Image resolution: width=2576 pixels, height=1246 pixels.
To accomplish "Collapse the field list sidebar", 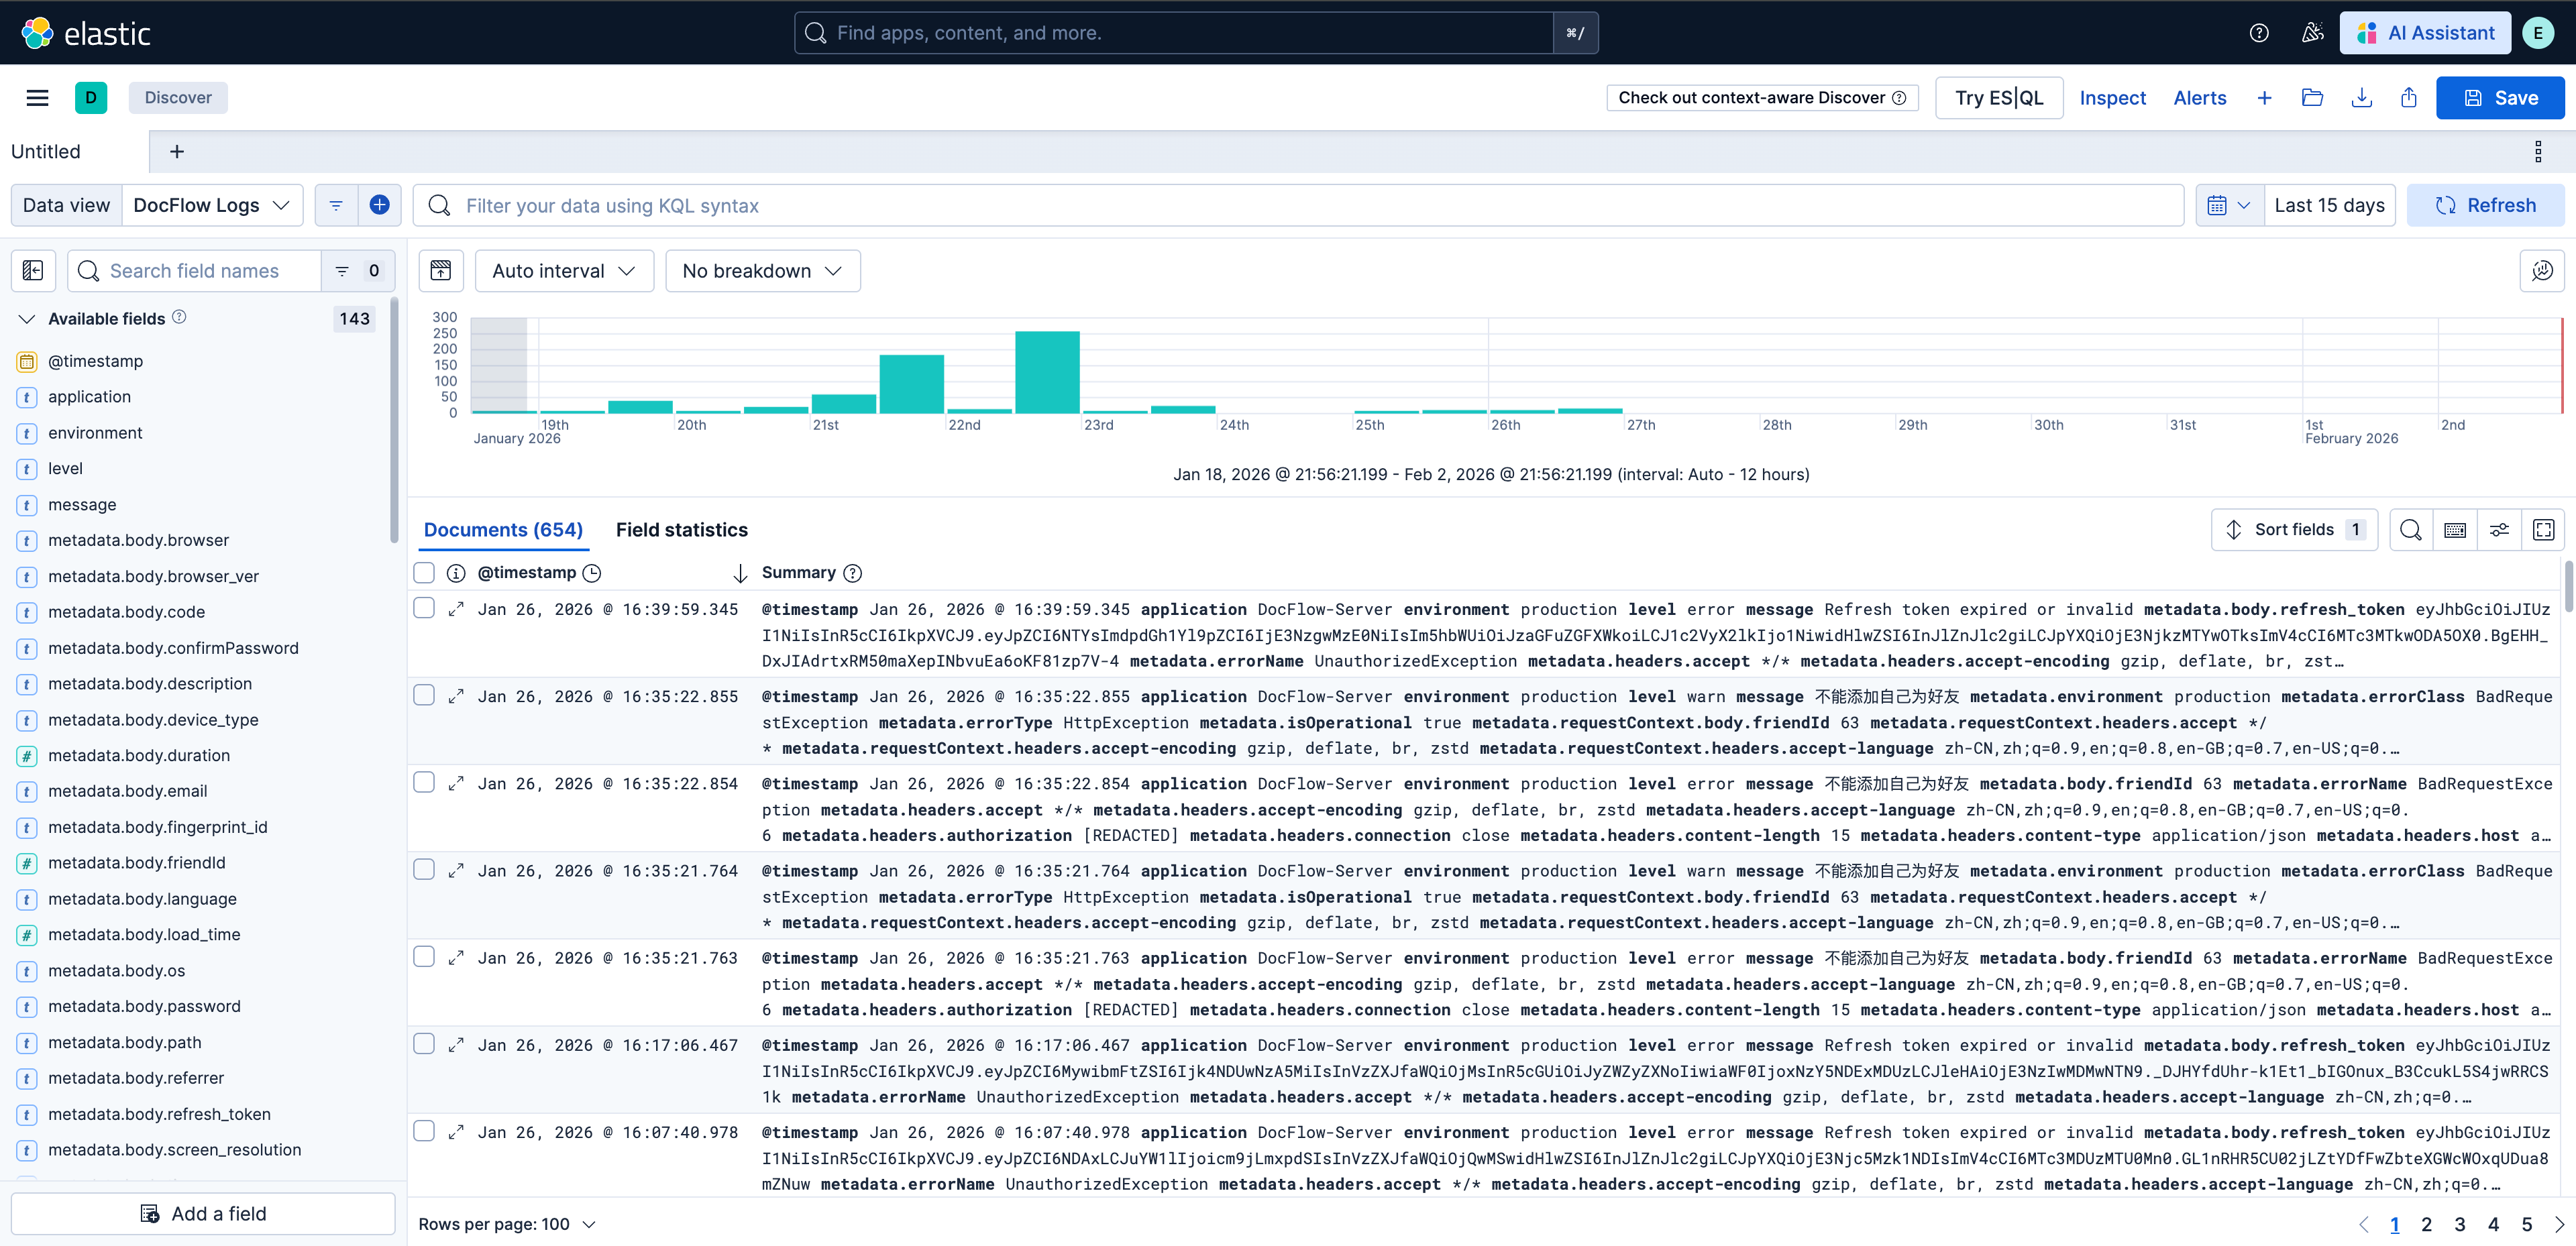I will pos(33,271).
